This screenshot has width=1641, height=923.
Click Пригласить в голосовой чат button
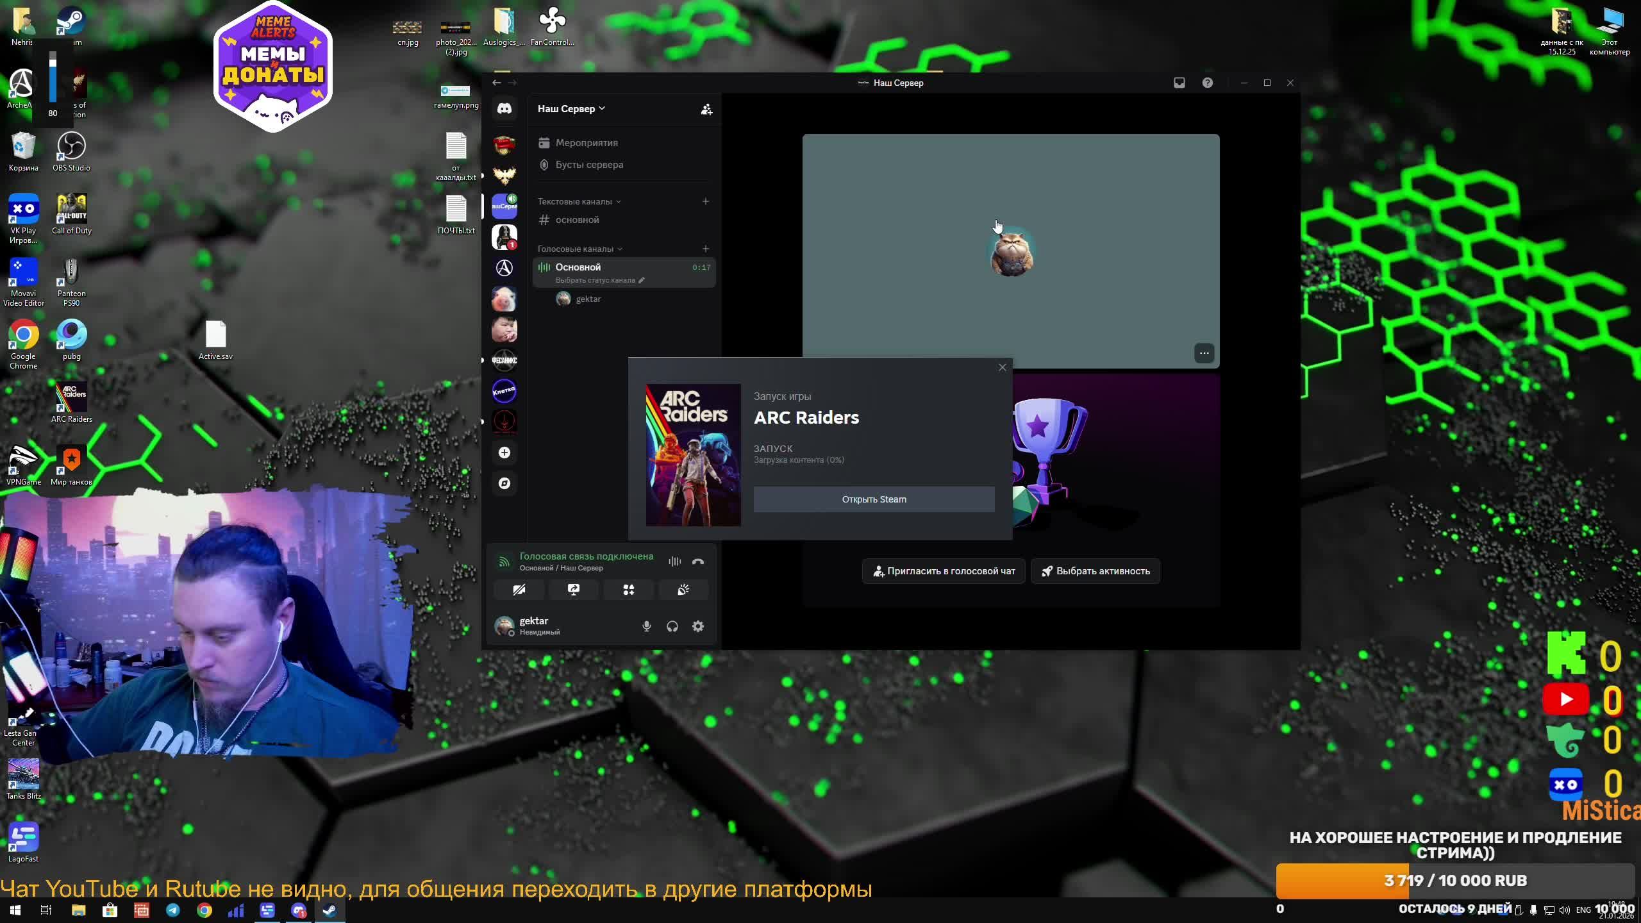[x=943, y=571]
